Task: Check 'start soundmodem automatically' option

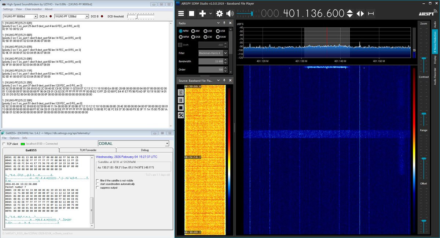Action: [x=98, y=184]
